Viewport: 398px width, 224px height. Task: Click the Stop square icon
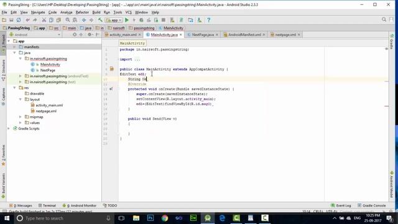(x=164, y=20)
